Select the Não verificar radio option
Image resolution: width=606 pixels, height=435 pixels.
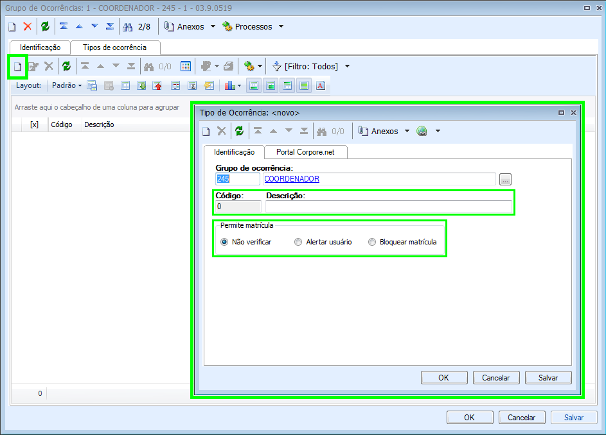tap(224, 242)
